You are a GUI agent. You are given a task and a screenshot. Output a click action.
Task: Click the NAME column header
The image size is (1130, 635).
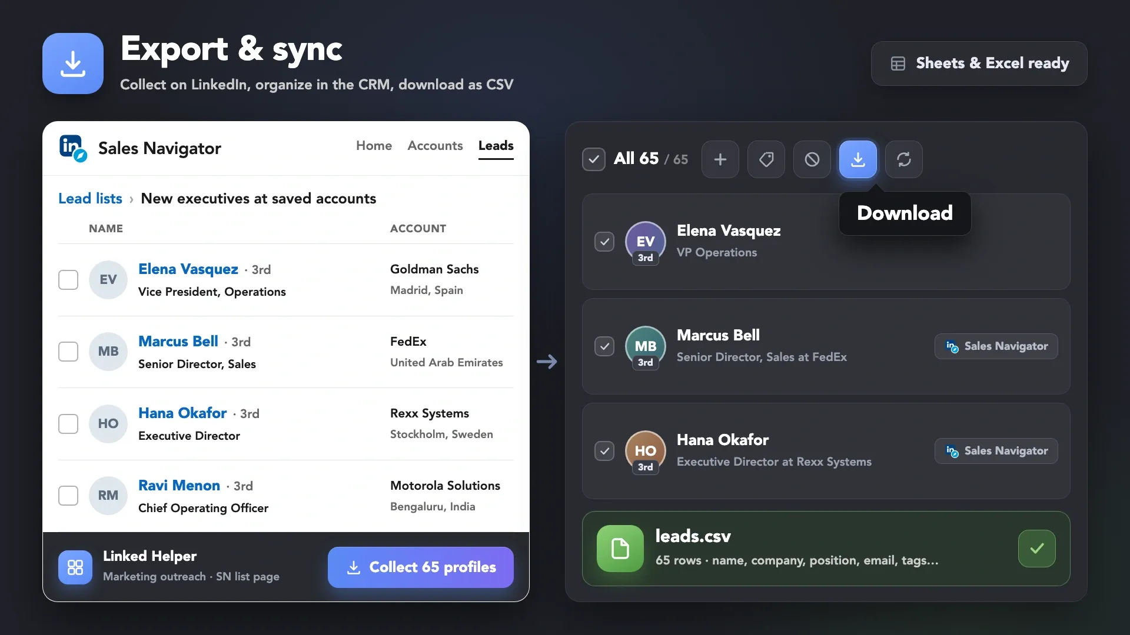pyautogui.click(x=106, y=229)
